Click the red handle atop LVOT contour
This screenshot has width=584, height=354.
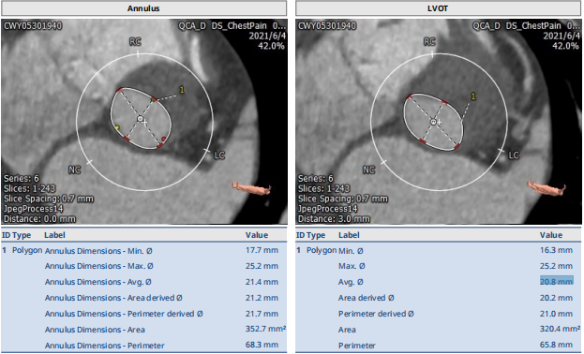(410, 96)
